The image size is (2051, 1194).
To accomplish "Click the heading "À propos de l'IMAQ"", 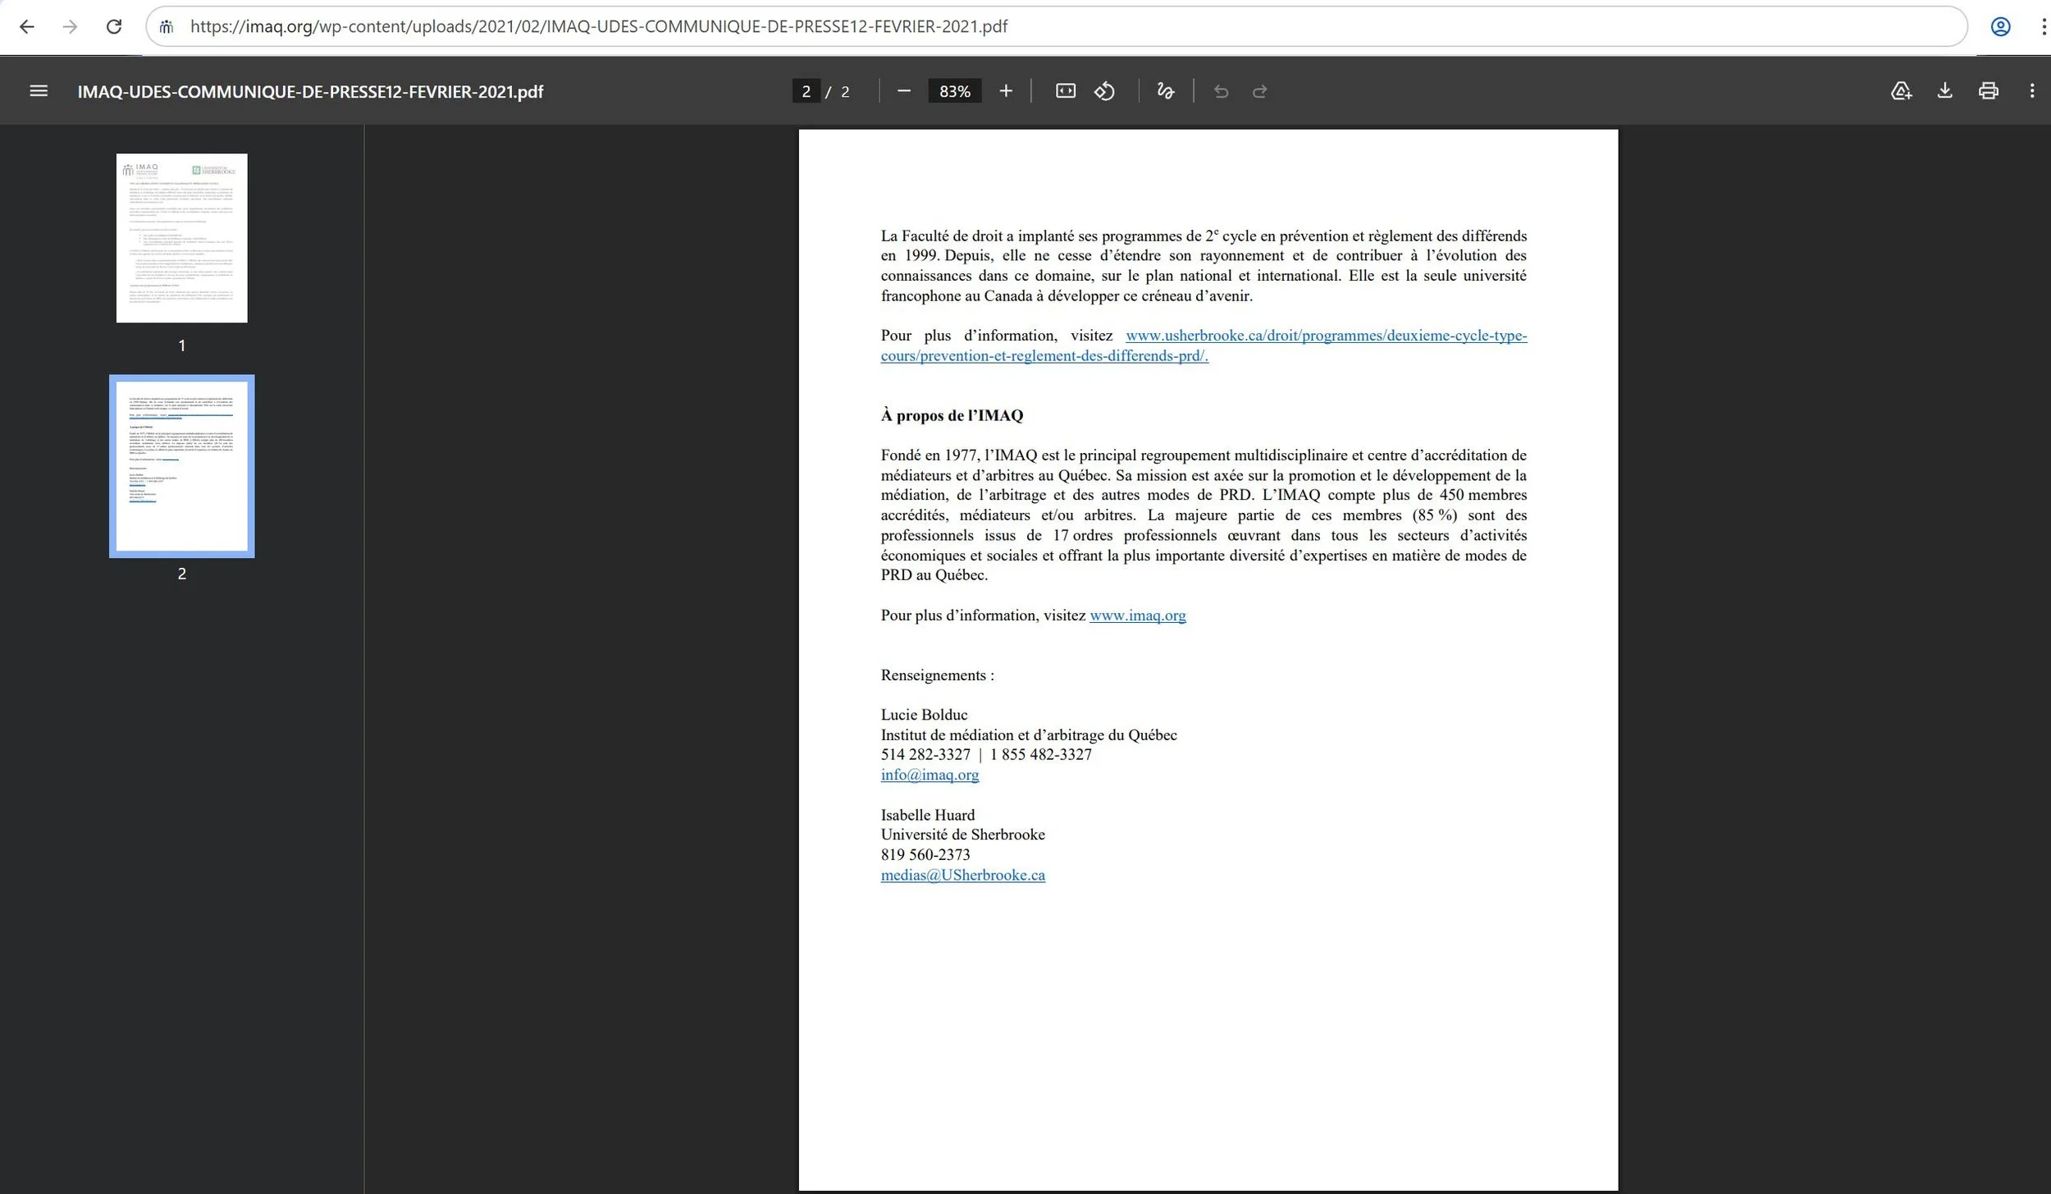I will [x=952, y=415].
